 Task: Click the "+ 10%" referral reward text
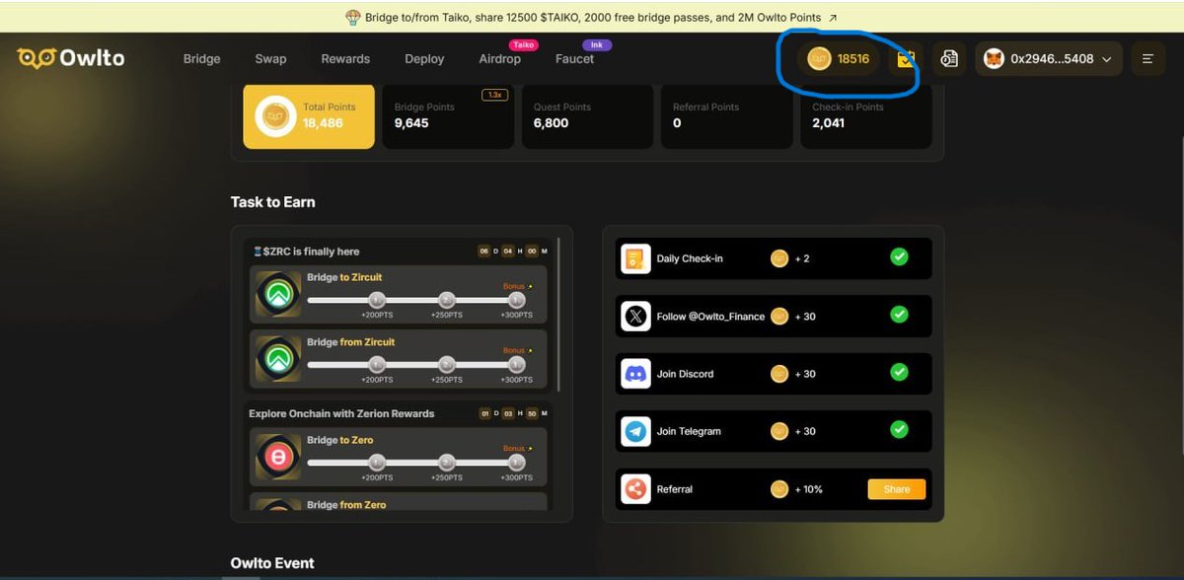pos(808,489)
